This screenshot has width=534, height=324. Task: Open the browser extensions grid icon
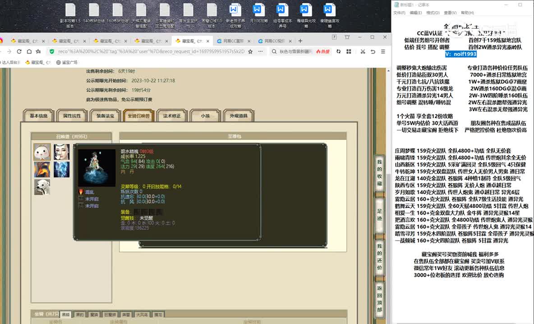point(349,52)
